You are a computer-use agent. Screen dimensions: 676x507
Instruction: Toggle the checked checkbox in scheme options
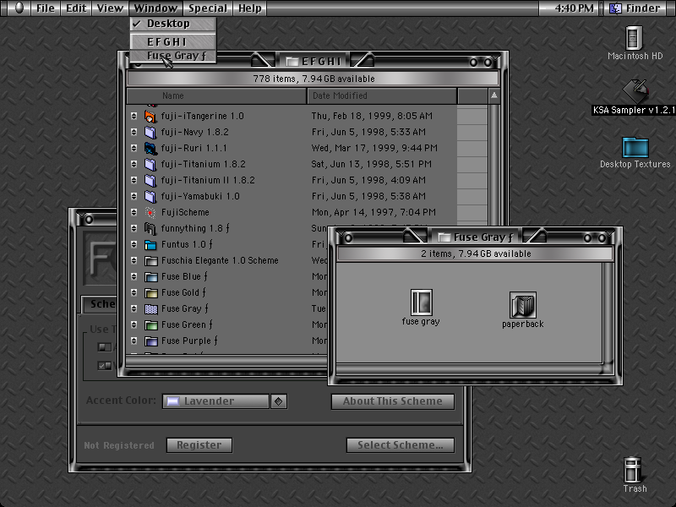[x=104, y=366]
